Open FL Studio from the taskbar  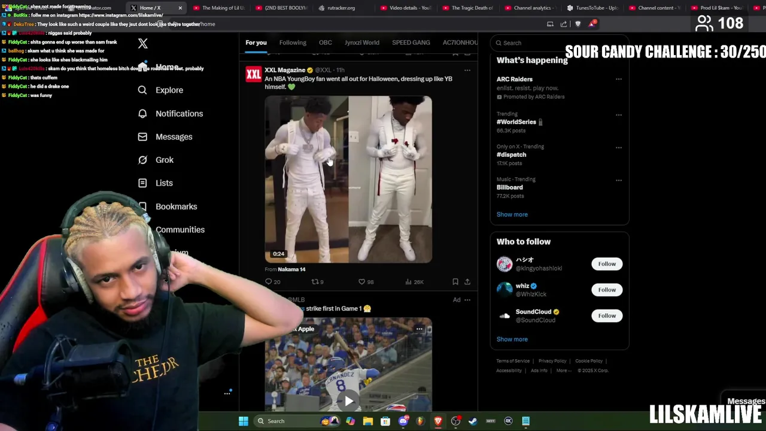point(420,421)
